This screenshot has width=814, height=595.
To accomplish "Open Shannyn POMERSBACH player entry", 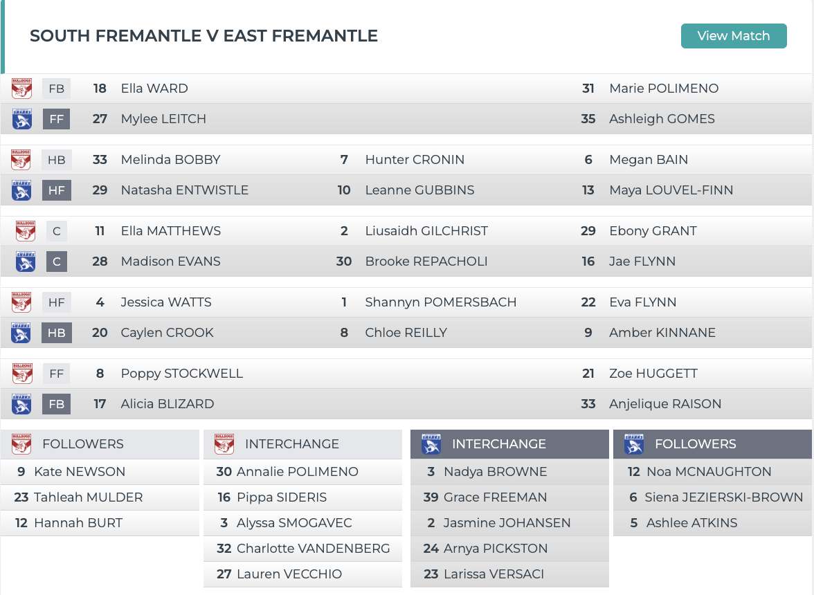I will (x=440, y=302).
